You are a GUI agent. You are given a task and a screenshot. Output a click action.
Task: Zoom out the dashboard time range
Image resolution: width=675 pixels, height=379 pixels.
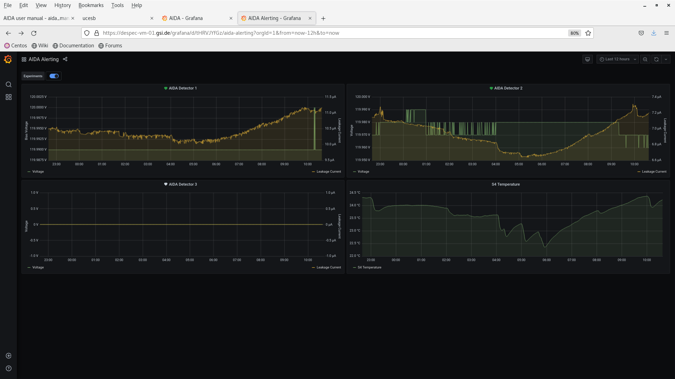click(645, 59)
